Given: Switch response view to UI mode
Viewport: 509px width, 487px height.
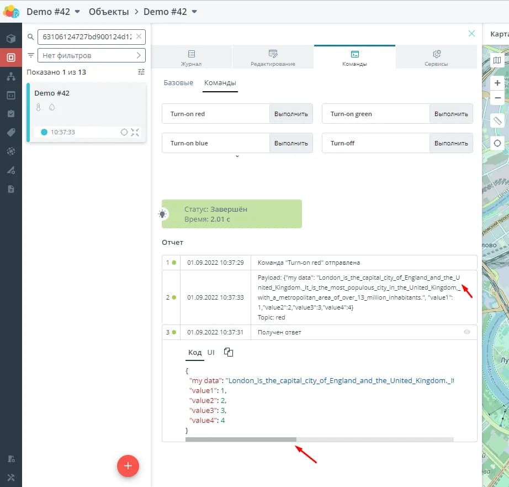Looking at the screenshot, I should [211, 353].
